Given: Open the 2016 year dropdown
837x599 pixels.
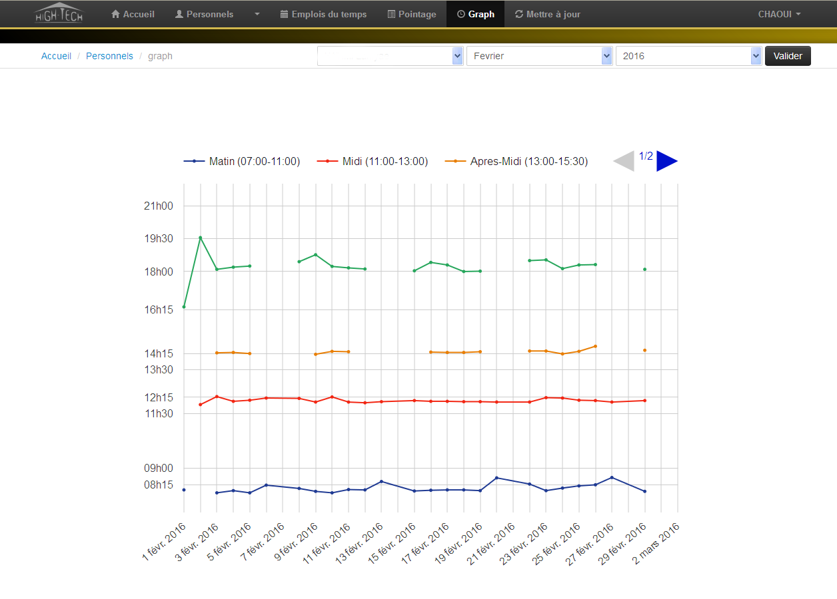Looking at the screenshot, I should (x=688, y=56).
